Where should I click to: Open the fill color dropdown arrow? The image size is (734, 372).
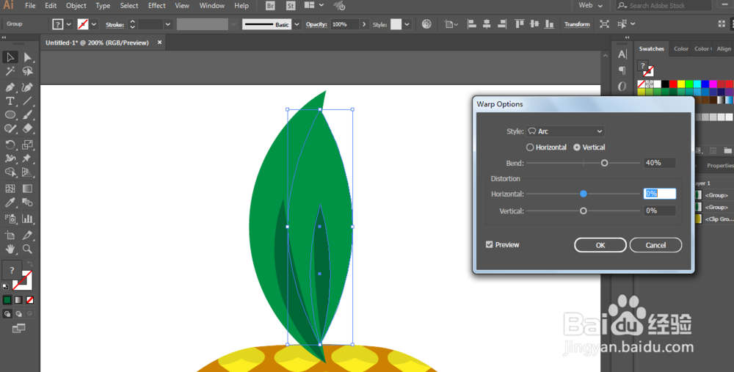click(x=69, y=24)
